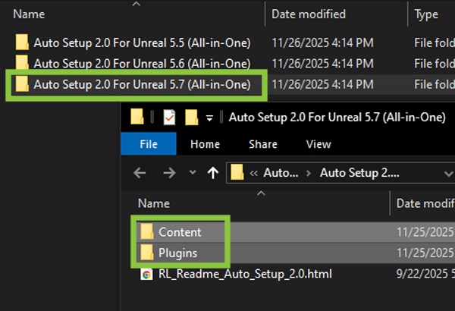Expand the address bar history dropdown
Viewport: 455px width, 311px height.
(449, 174)
